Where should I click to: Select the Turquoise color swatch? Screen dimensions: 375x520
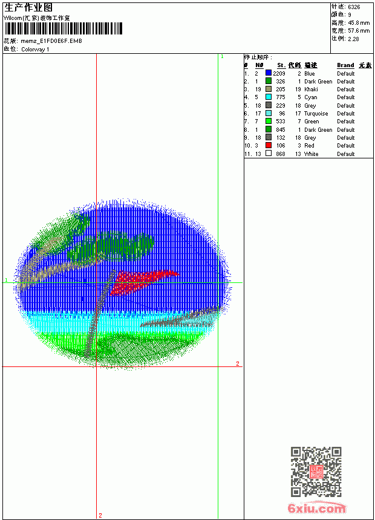269,113
